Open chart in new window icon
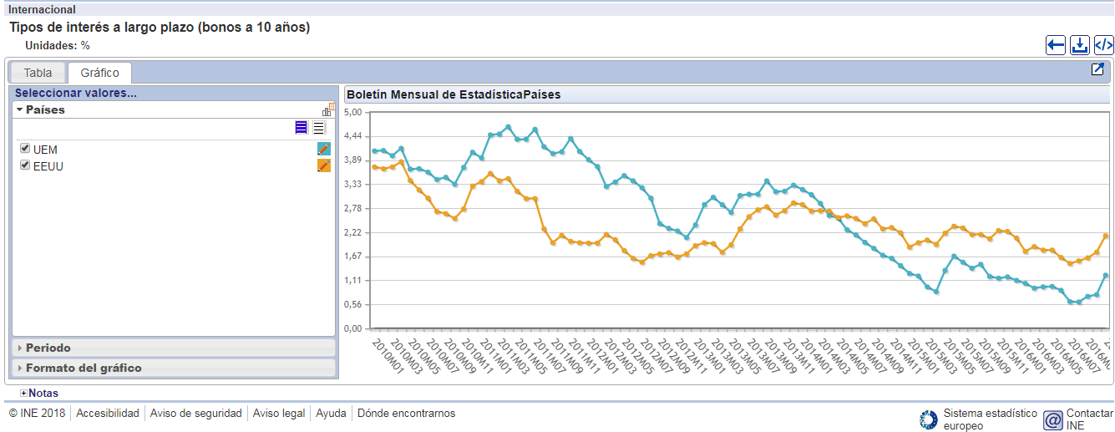The image size is (1115, 432). (x=1097, y=69)
